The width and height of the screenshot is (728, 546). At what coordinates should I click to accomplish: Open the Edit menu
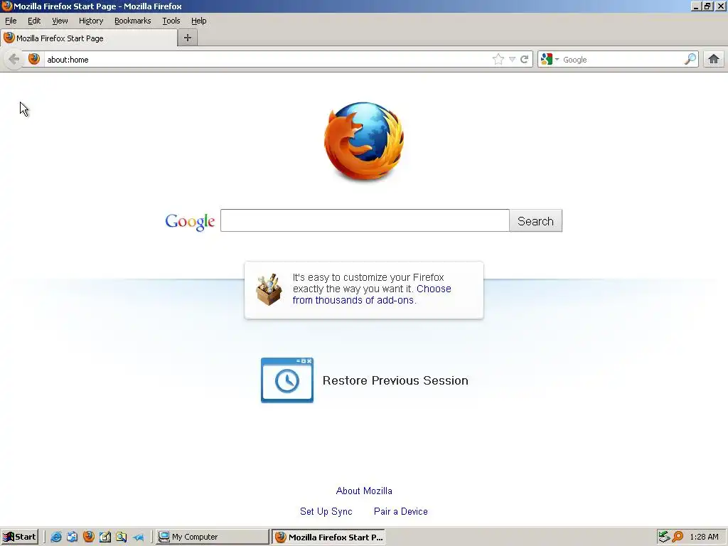click(34, 21)
